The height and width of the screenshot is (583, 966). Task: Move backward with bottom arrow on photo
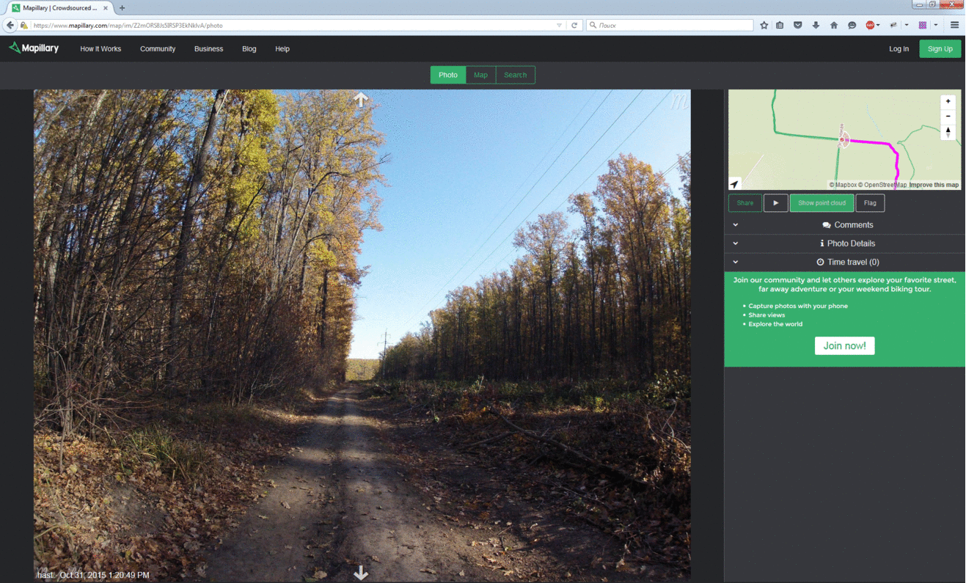(x=360, y=573)
